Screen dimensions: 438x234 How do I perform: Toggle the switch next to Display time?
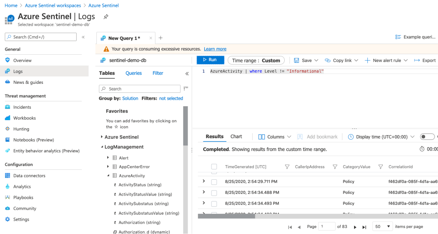point(427,137)
